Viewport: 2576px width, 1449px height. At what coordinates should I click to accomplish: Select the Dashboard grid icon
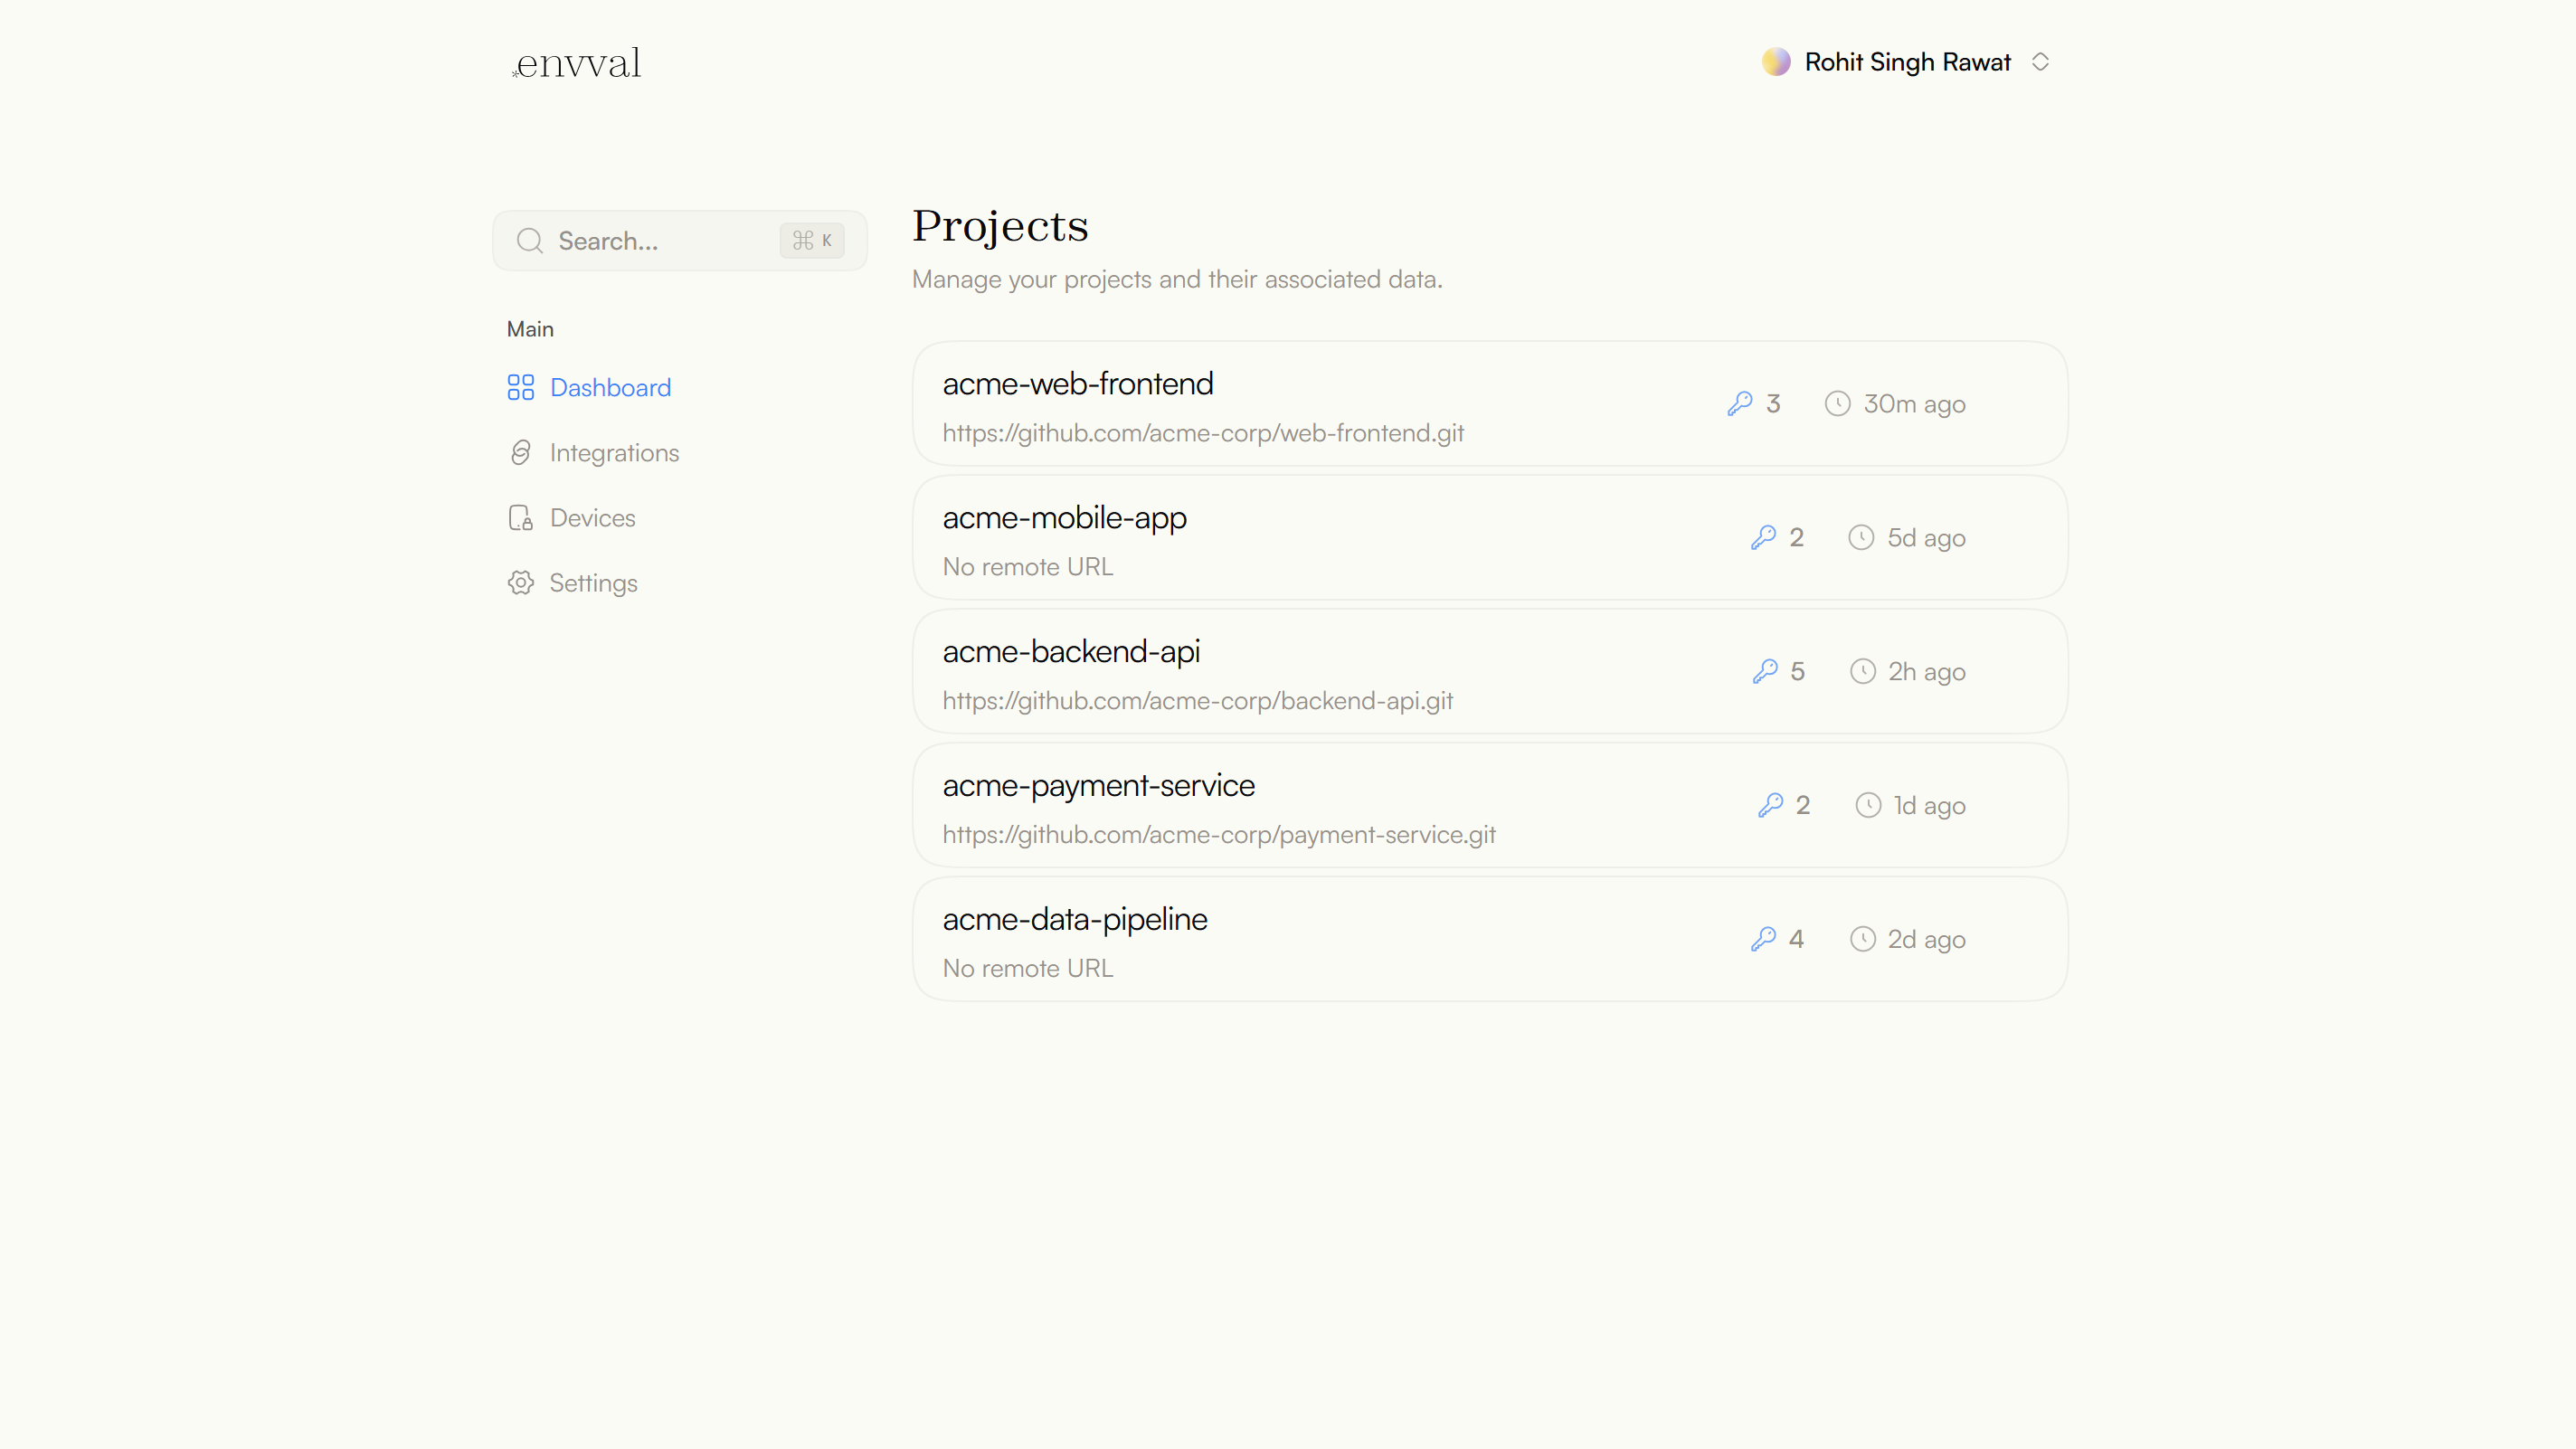(x=520, y=387)
